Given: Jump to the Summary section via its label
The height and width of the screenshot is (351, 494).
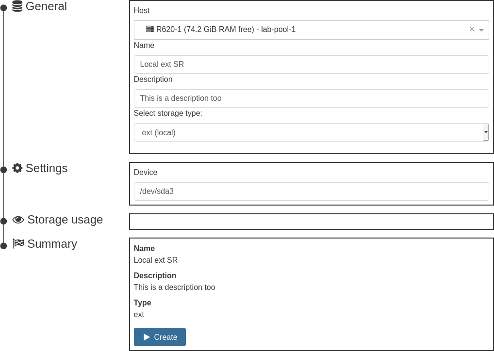Looking at the screenshot, I should coord(52,243).
